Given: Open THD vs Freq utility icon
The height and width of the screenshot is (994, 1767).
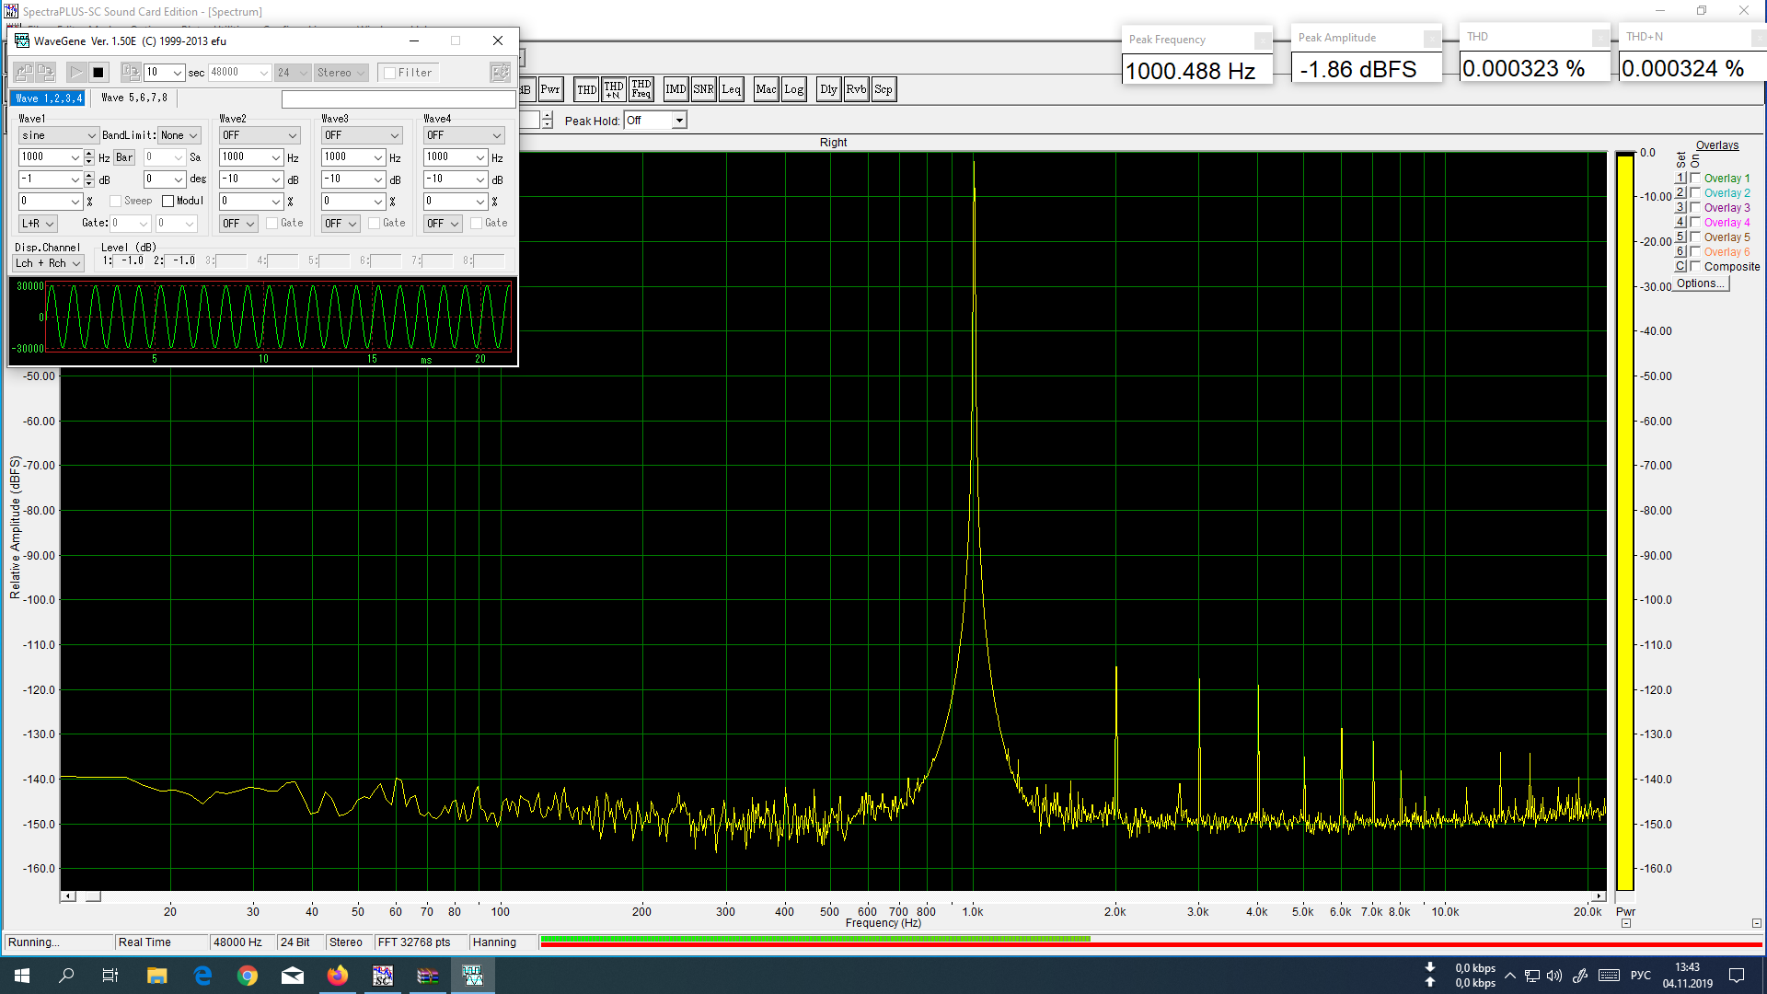Looking at the screenshot, I should click(641, 89).
